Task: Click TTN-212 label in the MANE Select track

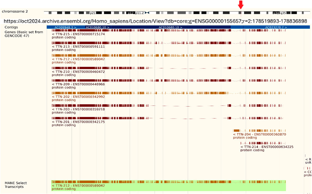Action: [78, 186]
